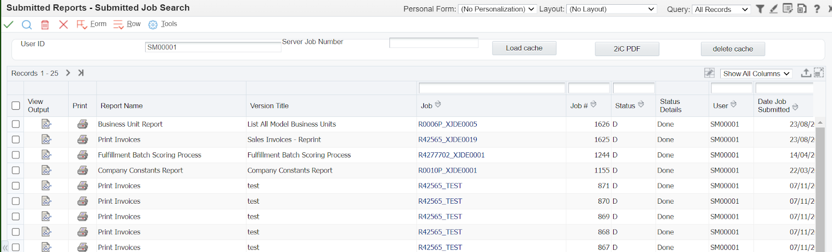Image resolution: width=832 pixels, height=252 pixels.
Task: Click the Server Job Number field
Action: pos(434,43)
